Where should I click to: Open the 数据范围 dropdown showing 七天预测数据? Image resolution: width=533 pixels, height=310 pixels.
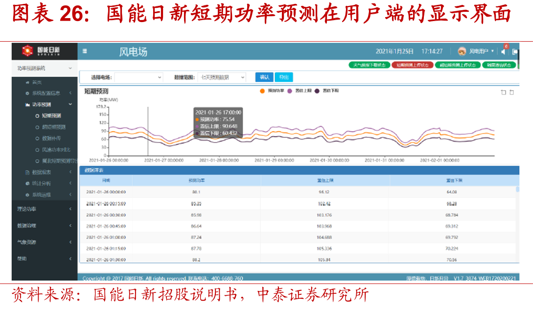coord(222,77)
